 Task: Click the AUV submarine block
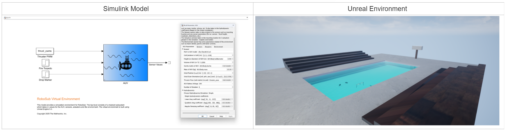[125, 62]
